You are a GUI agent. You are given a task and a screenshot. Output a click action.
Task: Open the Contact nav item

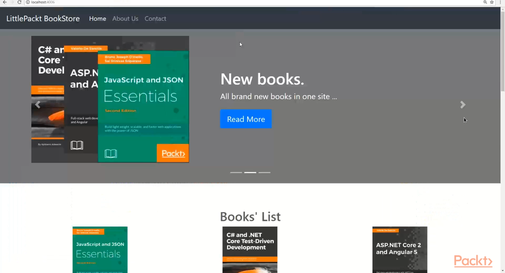[155, 18]
